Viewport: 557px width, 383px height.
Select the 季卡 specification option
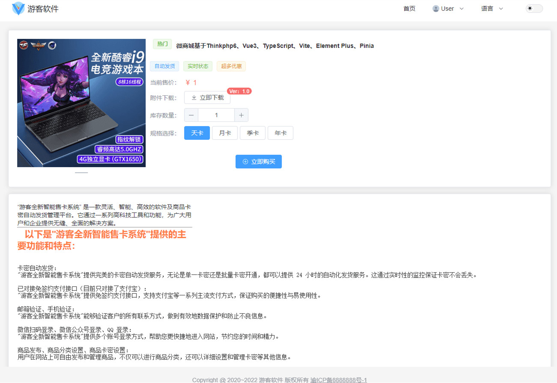click(x=253, y=133)
